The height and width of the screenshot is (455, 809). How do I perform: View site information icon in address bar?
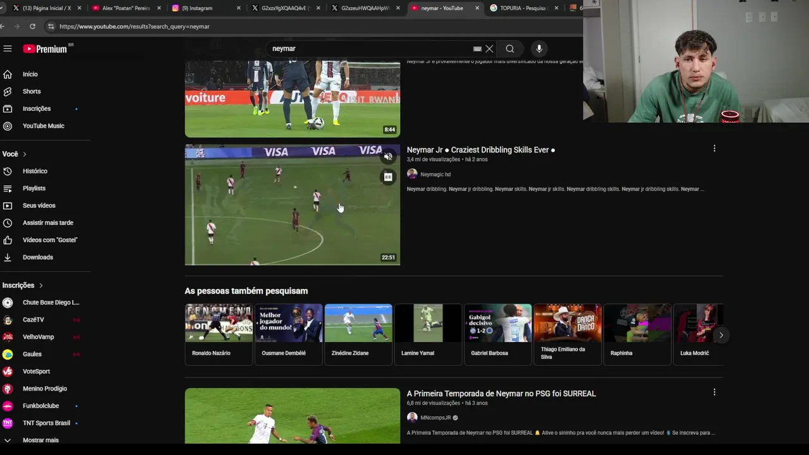click(x=51, y=27)
